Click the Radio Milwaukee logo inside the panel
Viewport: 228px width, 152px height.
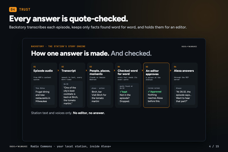coord(189,46)
